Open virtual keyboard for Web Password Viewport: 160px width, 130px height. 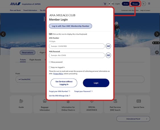point(108,55)
